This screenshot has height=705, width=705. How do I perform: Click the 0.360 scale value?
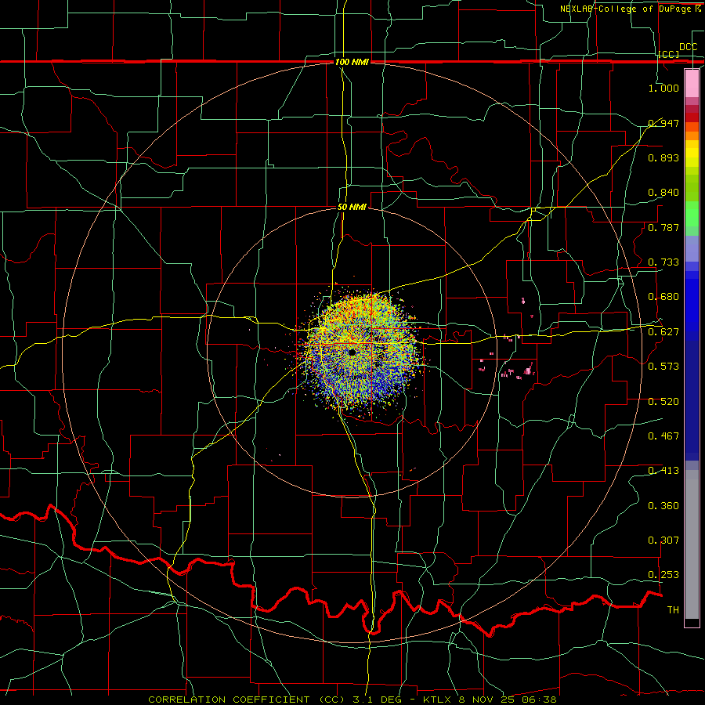coord(663,506)
